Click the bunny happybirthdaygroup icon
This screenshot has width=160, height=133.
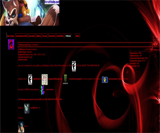pos(45,80)
